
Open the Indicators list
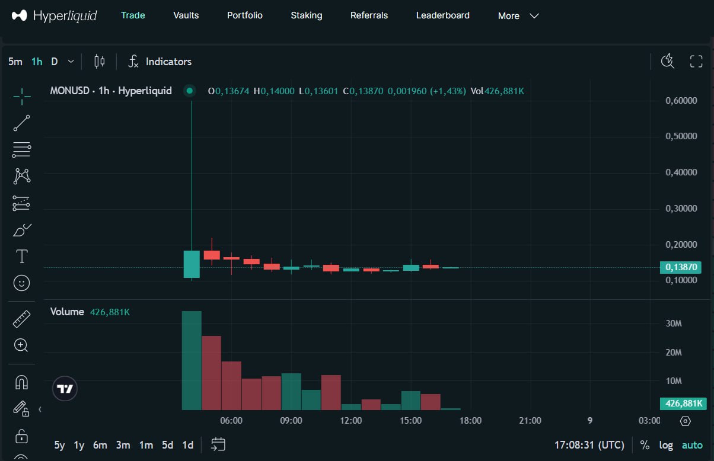coord(160,62)
